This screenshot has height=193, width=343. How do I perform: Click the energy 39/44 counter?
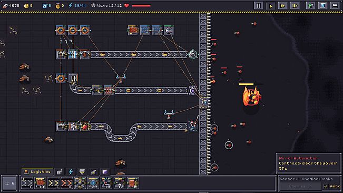pyautogui.click(x=77, y=5)
